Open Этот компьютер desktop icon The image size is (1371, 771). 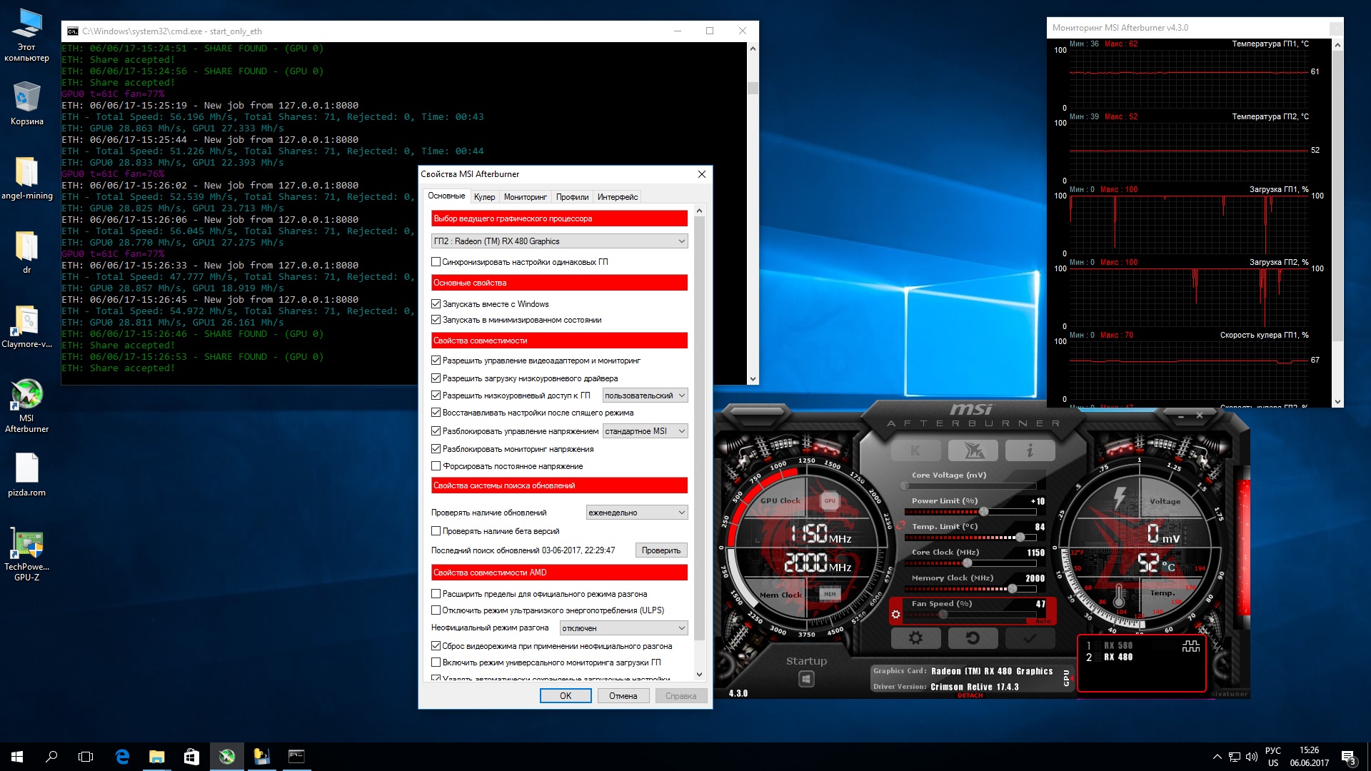26,34
